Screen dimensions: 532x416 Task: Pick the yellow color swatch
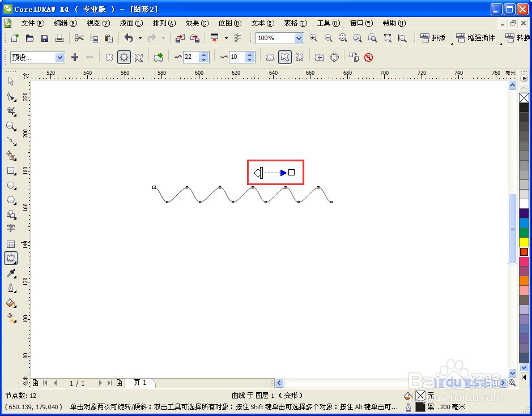pyautogui.click(x=524, y=242)
